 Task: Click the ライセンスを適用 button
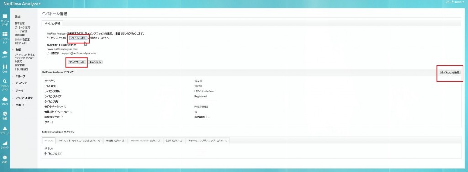[450, 73]
